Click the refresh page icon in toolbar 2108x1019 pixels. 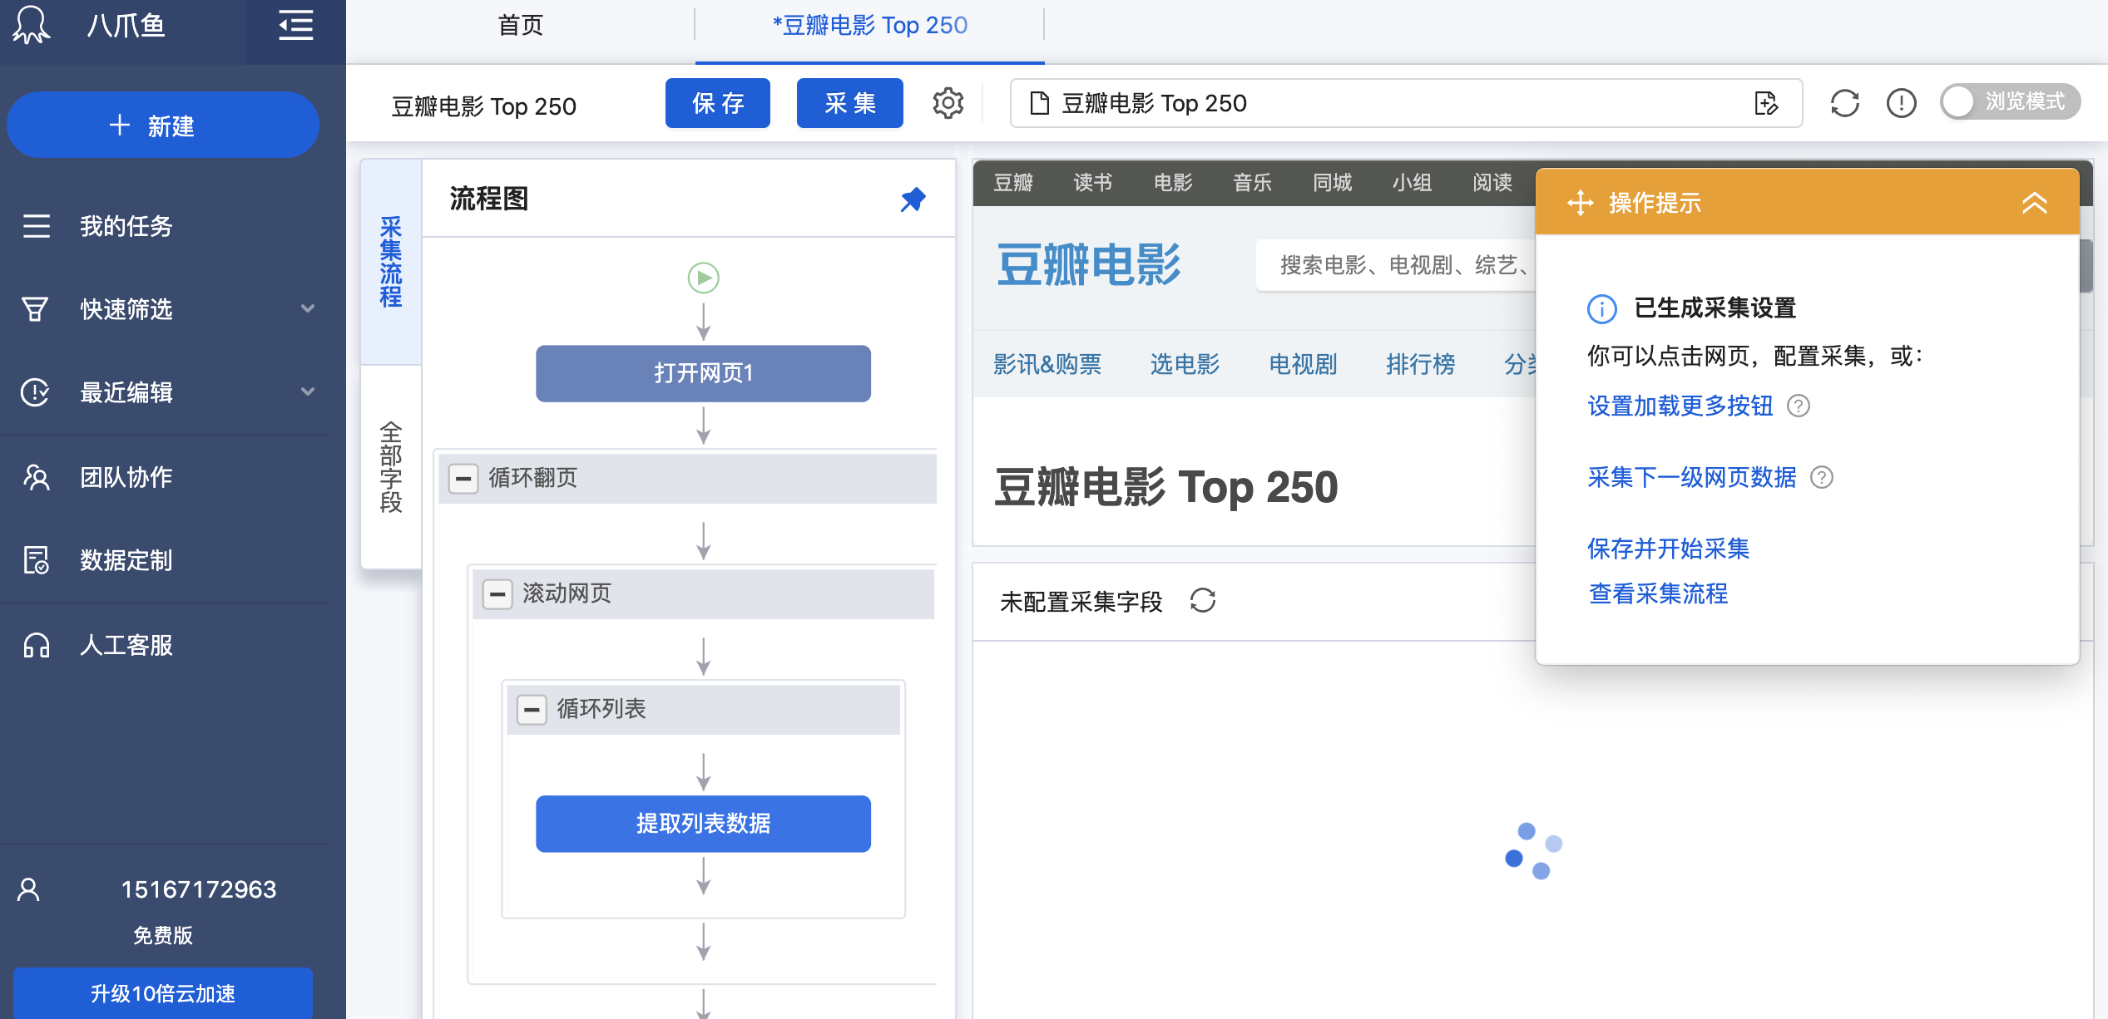[1844, 103]
